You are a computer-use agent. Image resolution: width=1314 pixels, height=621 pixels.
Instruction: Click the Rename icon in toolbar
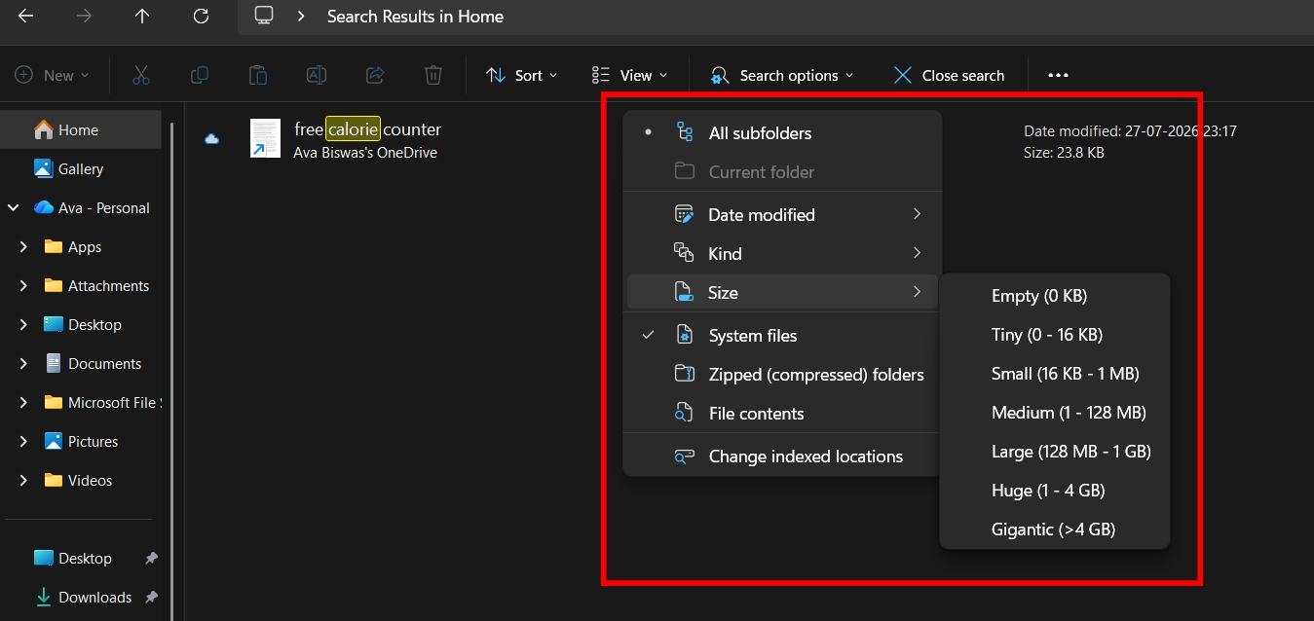coord(317,75)
